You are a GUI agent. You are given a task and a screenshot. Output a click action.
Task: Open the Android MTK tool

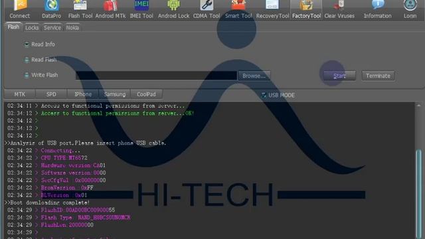(x=111, y=9)
